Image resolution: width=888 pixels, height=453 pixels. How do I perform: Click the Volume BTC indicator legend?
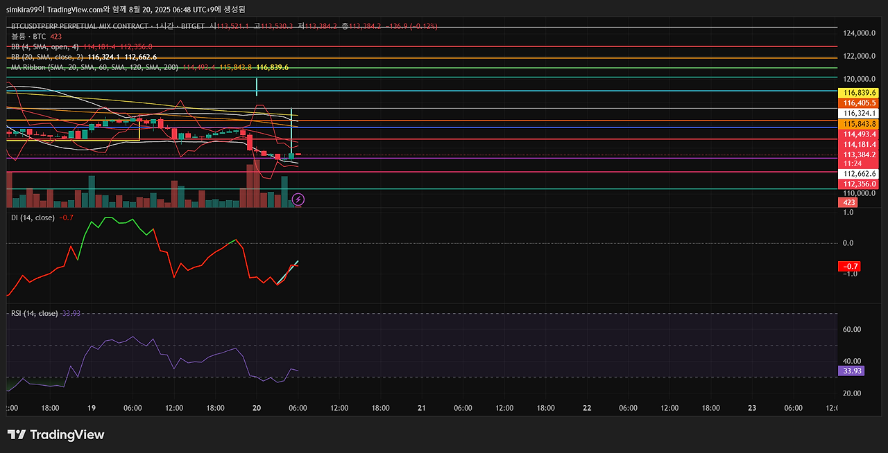point(36,36)
